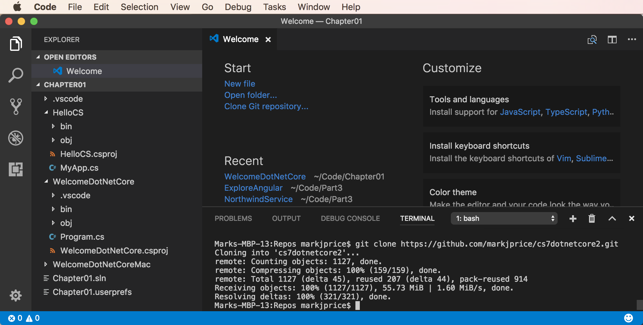Click the icon beside Chapter01.userprefs

coord(46,292)
